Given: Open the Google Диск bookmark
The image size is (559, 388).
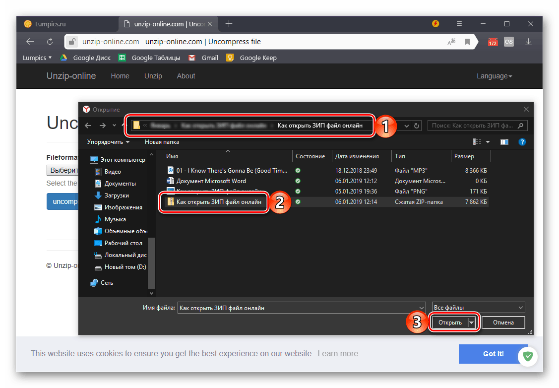Looking at the screenshot, I should tap(85, 58).
